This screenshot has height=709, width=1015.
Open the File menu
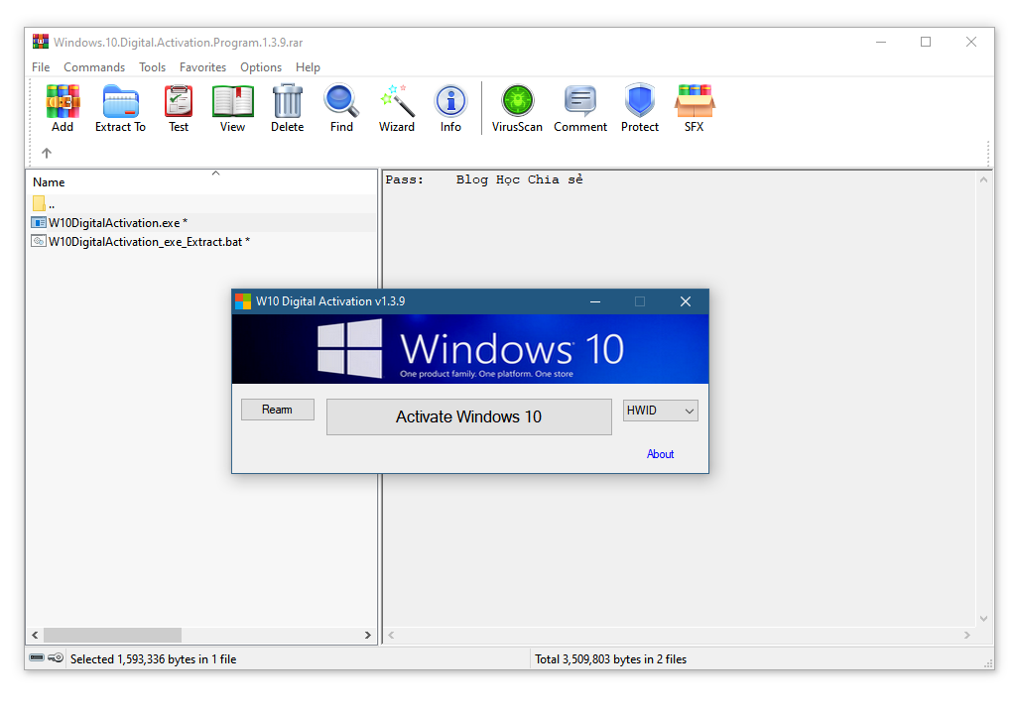click(x=41, y=67)
